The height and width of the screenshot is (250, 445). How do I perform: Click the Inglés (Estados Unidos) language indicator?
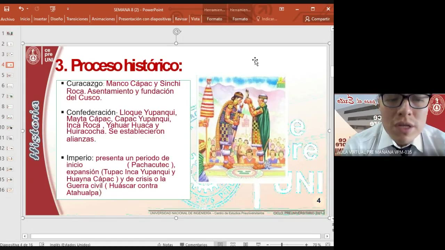(x=70, y=245)
